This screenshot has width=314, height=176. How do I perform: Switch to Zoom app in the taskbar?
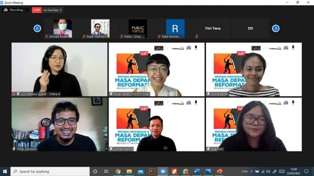pyautogui.click(x=163, y=171)
